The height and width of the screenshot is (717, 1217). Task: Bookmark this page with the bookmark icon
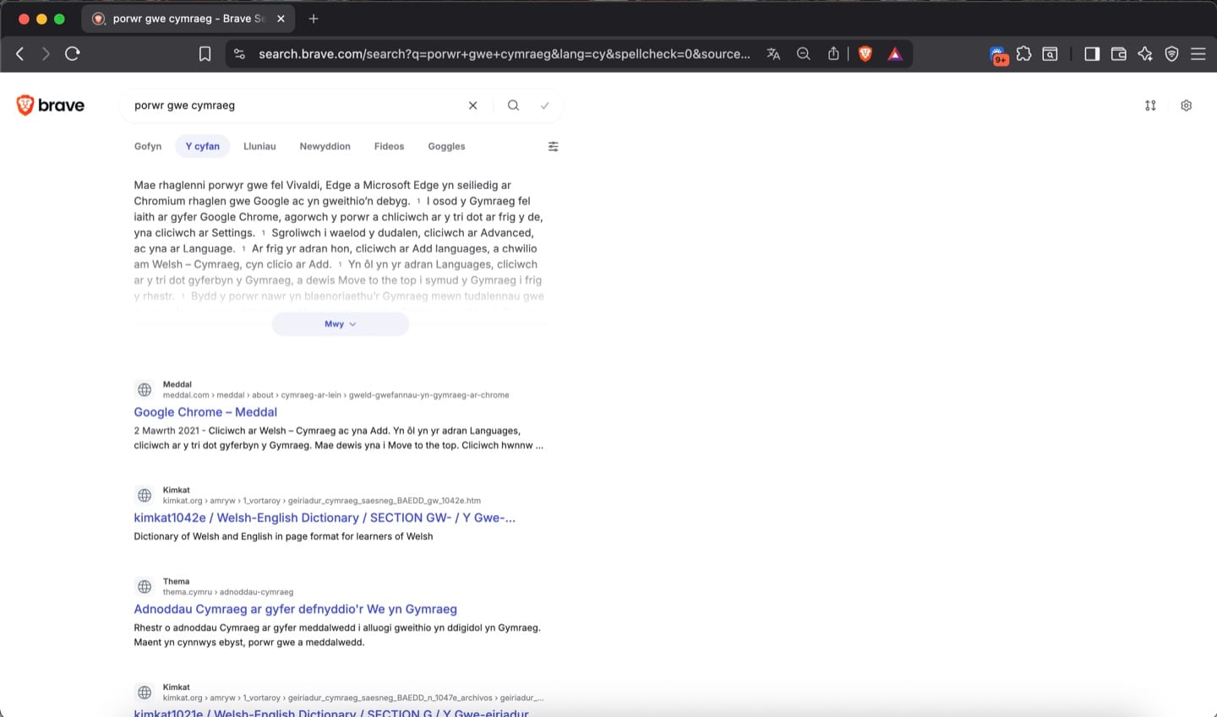(x=205, y=54)
